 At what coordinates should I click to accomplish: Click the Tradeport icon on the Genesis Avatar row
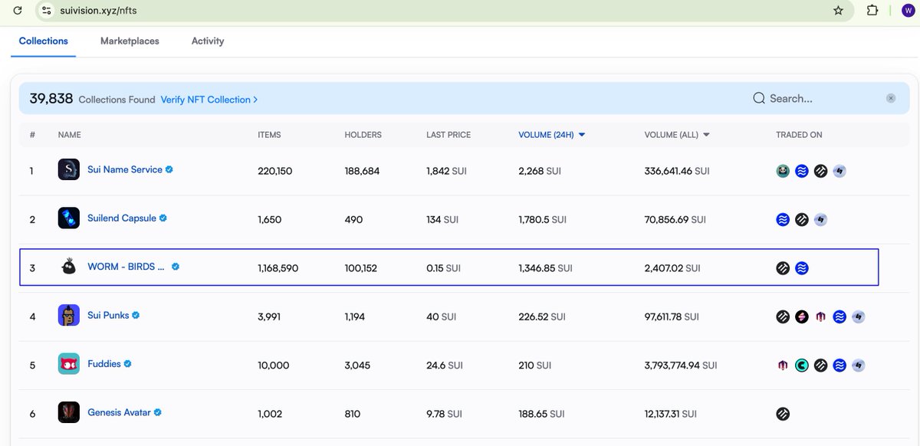coord(783,414)
